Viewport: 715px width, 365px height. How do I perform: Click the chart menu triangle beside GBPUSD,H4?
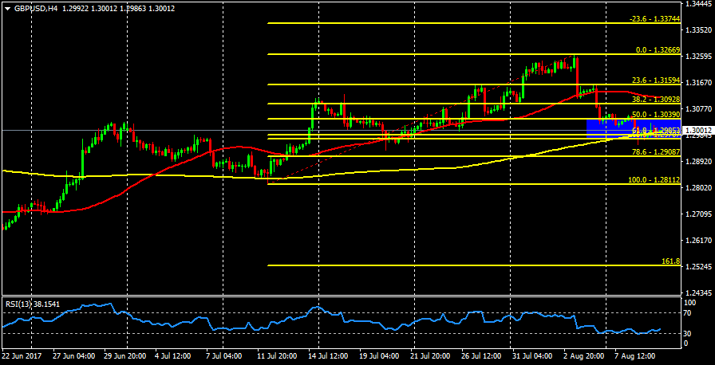[x=7, y=9]
